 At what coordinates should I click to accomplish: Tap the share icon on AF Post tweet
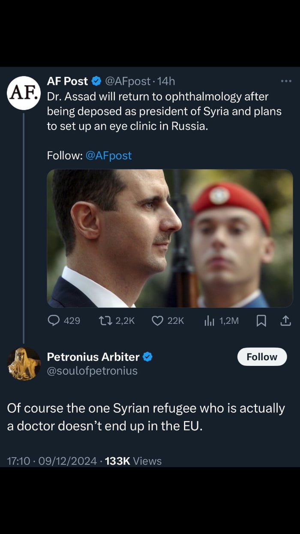[285, 320]
